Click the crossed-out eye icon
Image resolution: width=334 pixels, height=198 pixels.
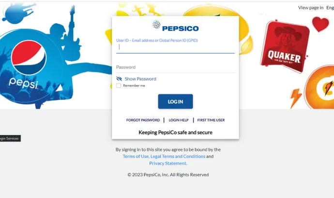point(119,79)
